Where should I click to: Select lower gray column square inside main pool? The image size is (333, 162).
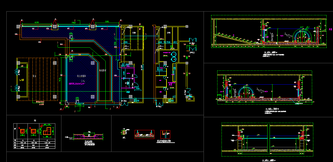point(93,96)
